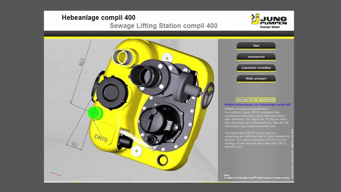The image size is (341, 192).
Task: Open Weitere Informationen zur Hebeanlage compli 400 link
Action: click(x=257, y=105)
